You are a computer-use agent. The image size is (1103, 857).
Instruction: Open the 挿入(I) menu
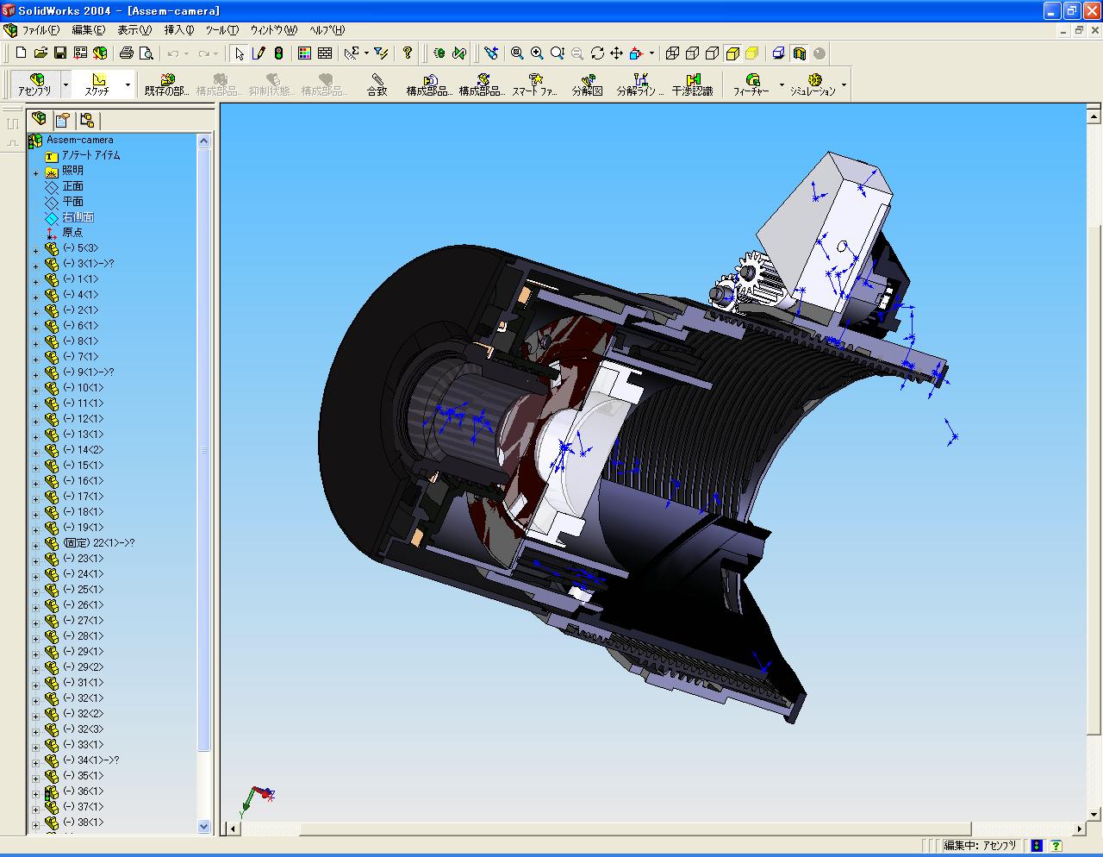tap(179, 30)
